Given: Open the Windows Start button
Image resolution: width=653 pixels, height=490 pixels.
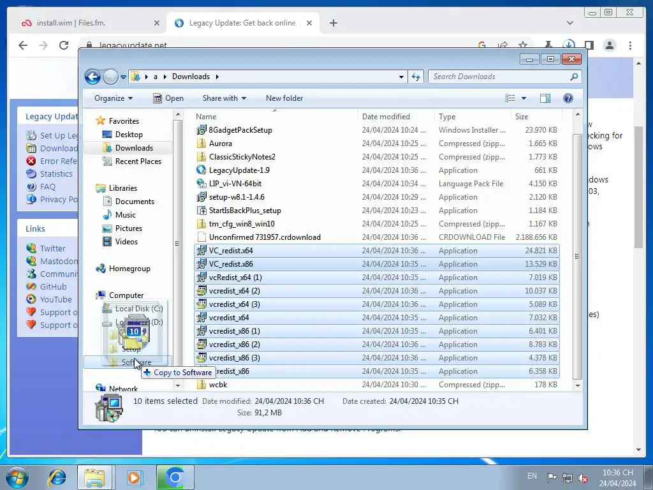Looking at the screenshot, I should (17, 477).
